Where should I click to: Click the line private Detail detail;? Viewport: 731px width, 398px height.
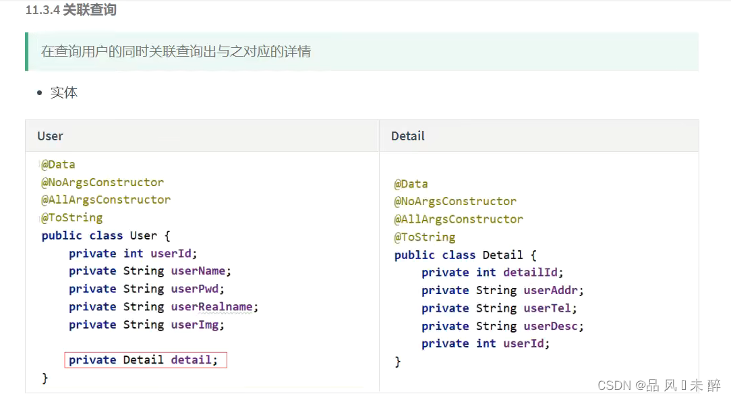pos(143,360)
